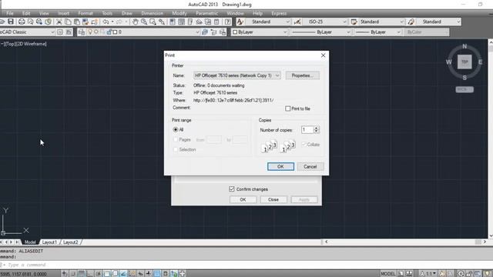Click the Text Style icon
Image resolution: width=493 pixels, height=277 pixels.
pyautogui.click(x=240, y=22)
